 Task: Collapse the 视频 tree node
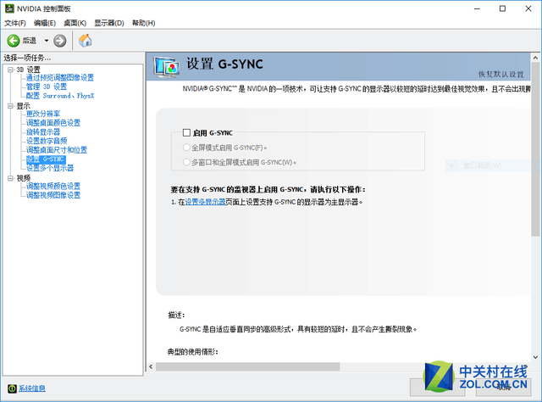pyautogui.click(x=10, y=178)
